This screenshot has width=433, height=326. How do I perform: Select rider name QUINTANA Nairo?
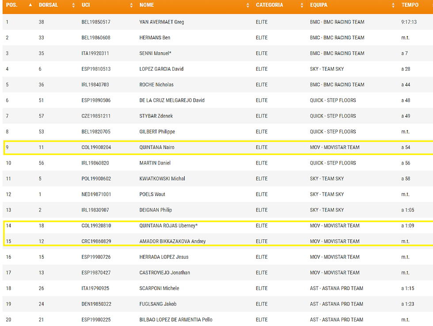pos(157,147)
